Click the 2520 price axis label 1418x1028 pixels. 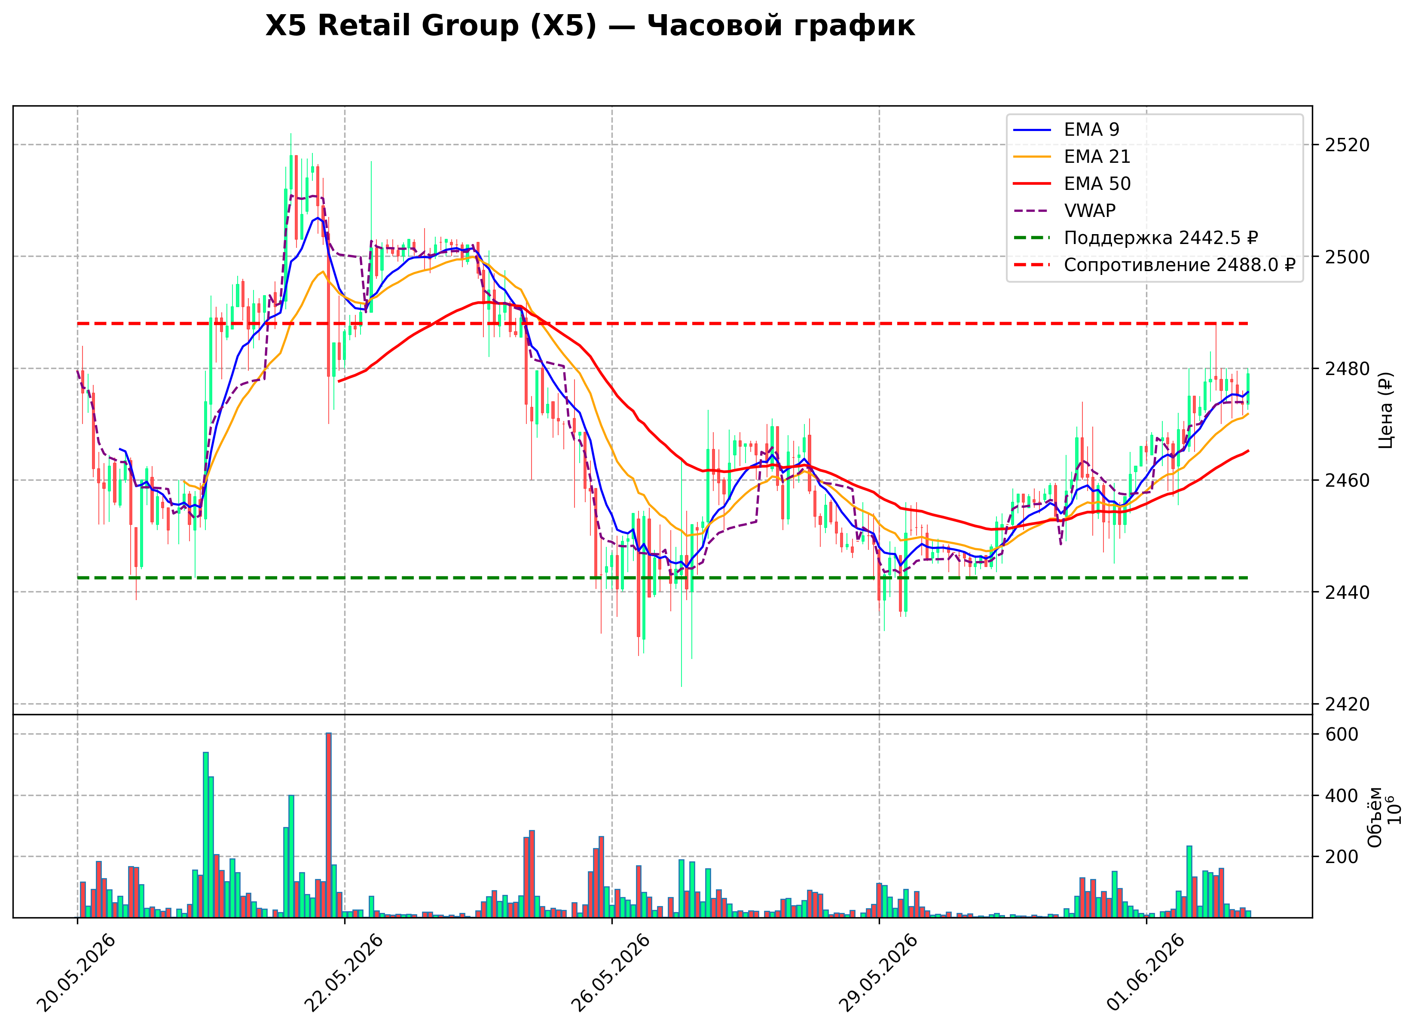coord(1348,145)
